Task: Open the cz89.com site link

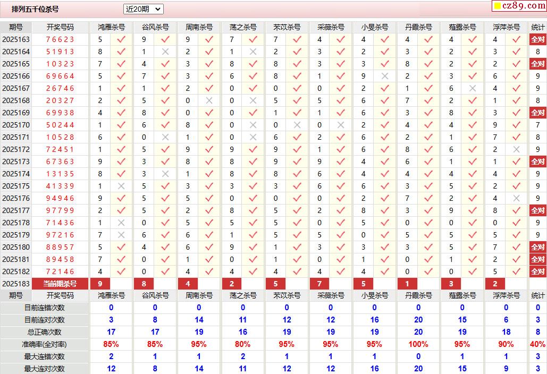Action: point(519,5)
